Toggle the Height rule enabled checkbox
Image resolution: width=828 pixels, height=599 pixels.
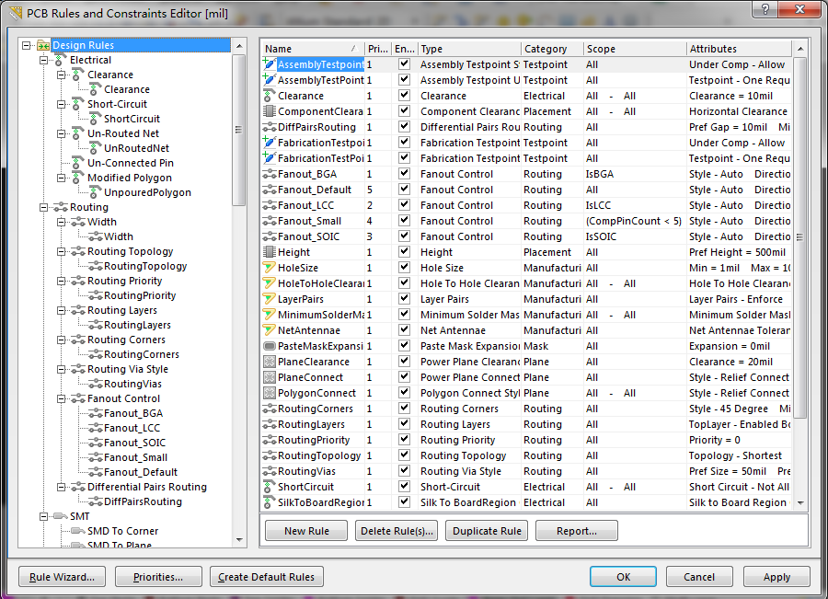404,252
